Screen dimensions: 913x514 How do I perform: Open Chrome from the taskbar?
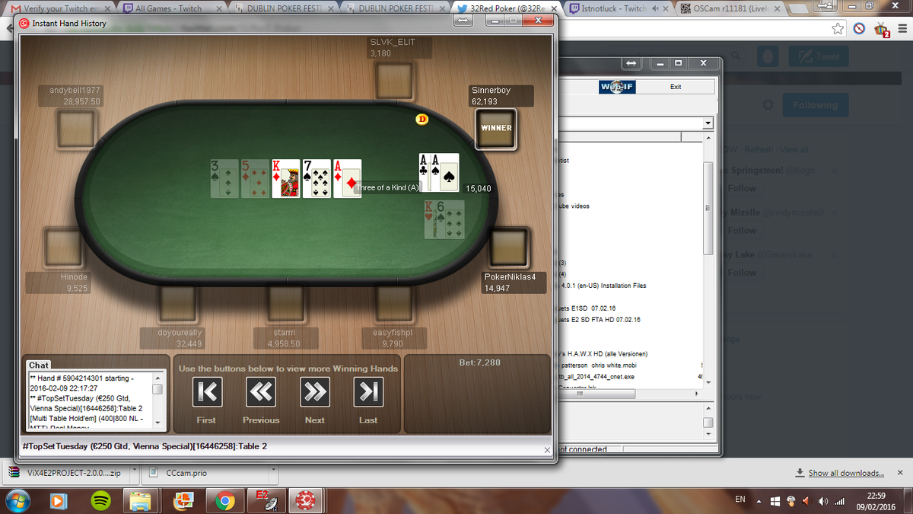[224, 500]
